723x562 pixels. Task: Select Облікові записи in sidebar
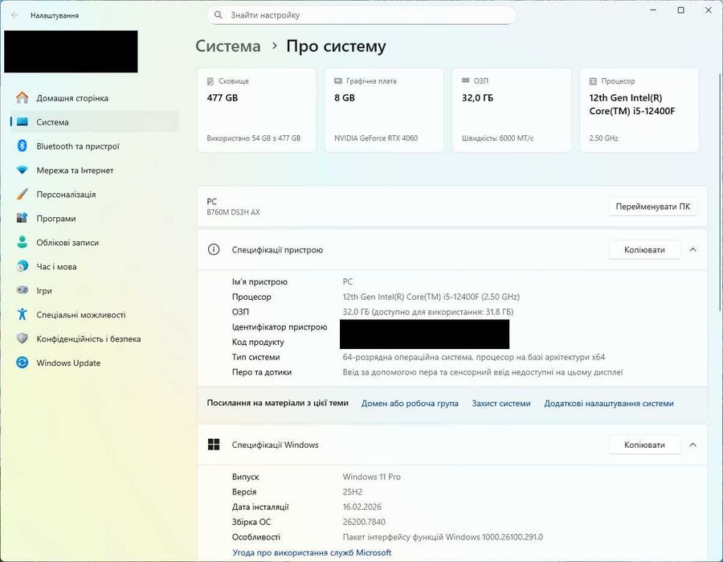pos(95,242)
